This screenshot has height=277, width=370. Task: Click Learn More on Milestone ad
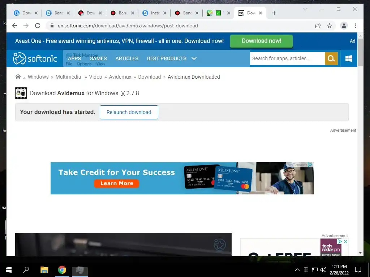[117, 183]
